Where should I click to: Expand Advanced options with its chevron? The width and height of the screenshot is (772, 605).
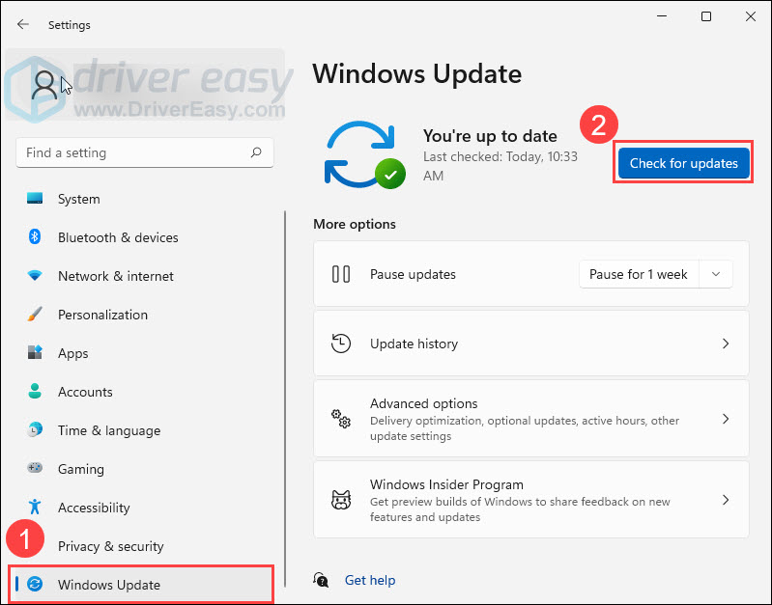coord(726,419)
